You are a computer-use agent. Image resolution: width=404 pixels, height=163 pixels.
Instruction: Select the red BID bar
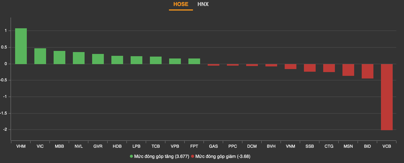(367, 71)
